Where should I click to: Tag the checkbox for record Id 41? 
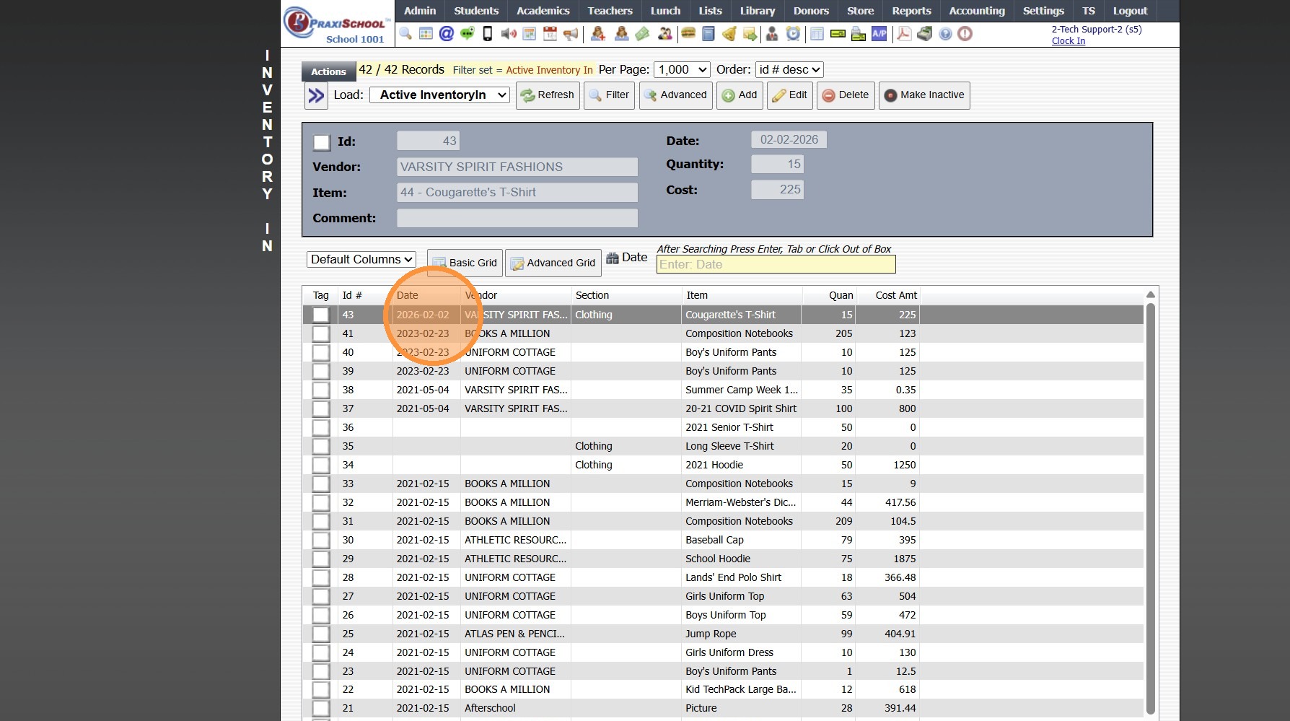[321, 333]
